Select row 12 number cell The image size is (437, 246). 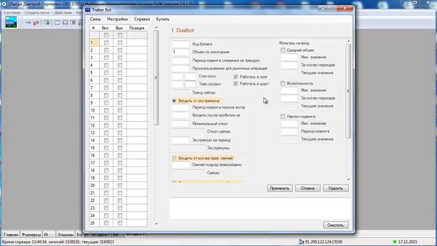point(94,126)
